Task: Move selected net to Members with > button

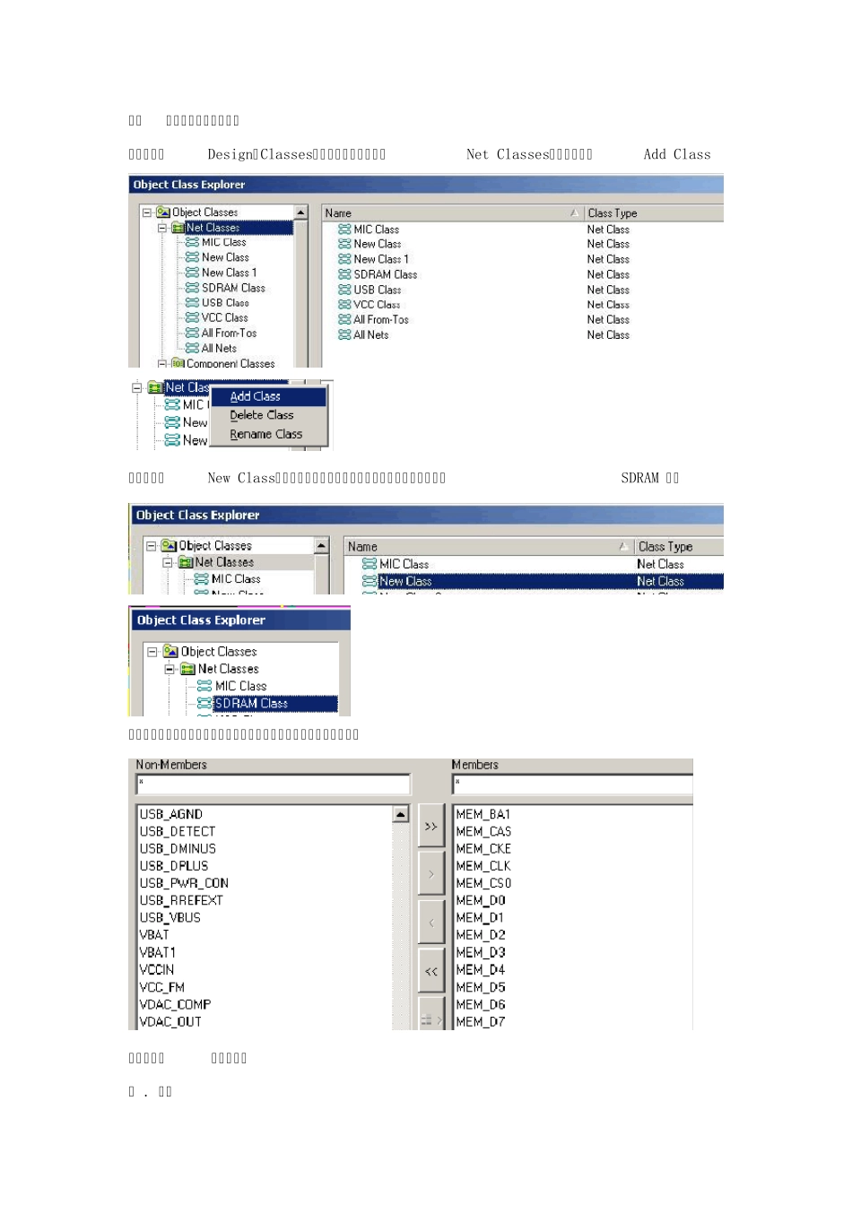Action: point(431,874)
